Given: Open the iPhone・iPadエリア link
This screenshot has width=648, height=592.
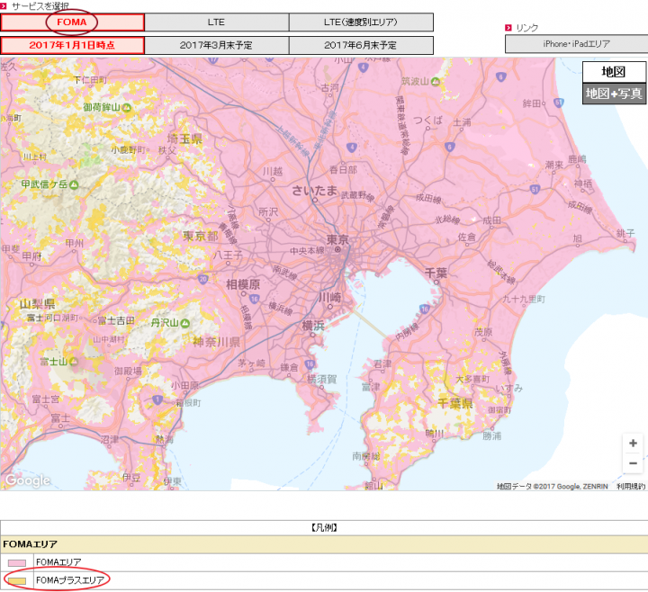Looking at the screenshot, I should [577, 44].
